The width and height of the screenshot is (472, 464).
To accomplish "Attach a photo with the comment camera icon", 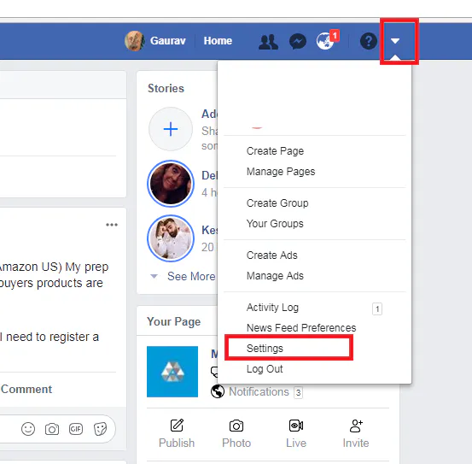I will pos(52,429).
